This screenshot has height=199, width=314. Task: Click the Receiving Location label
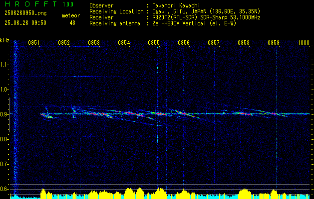click(116, 11)
